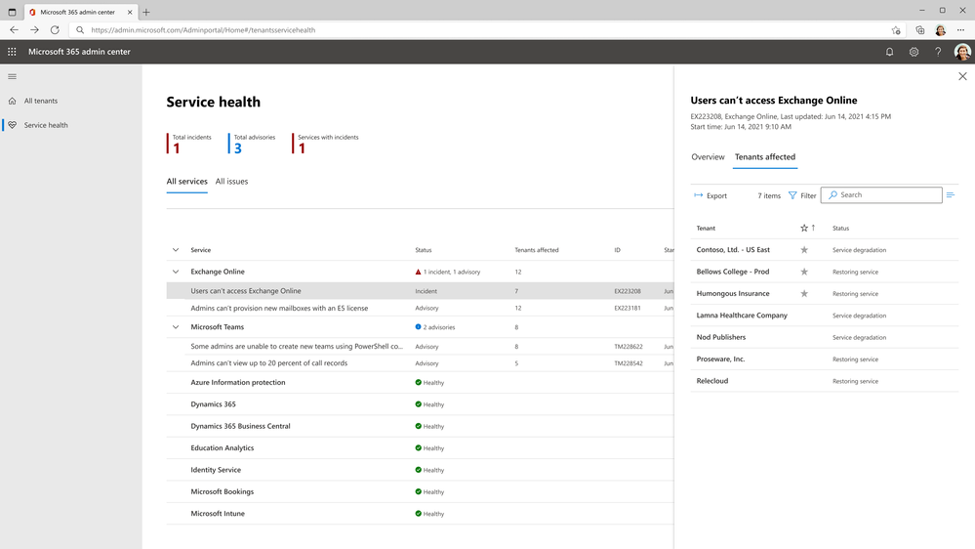
Task: Click the red incident triangle for Exchange Online
Action: coord(418,272)
